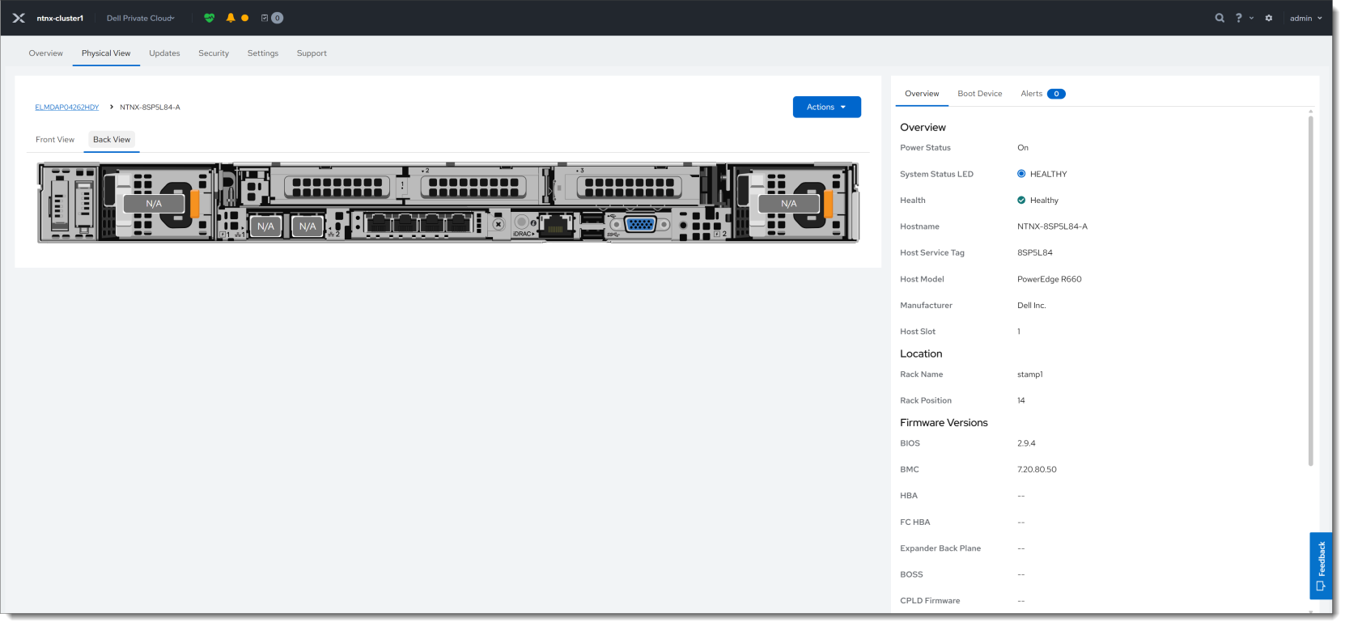1345x626 pixels.
Task: Open the tasks checklist icon
Action: click(x=265, y=18)
